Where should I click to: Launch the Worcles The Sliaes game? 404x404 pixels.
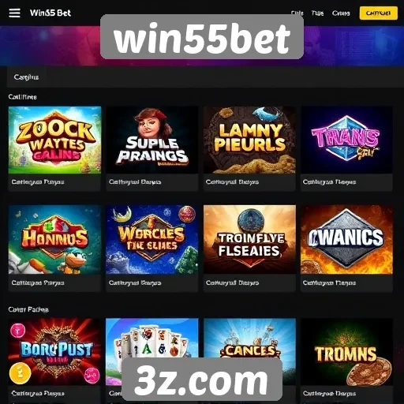pyautogui.click(x=152, y=240)
